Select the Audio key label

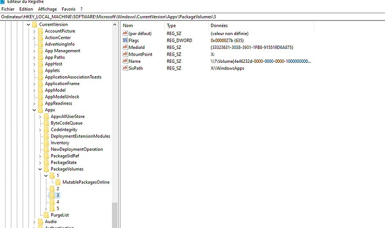point(51,221)
